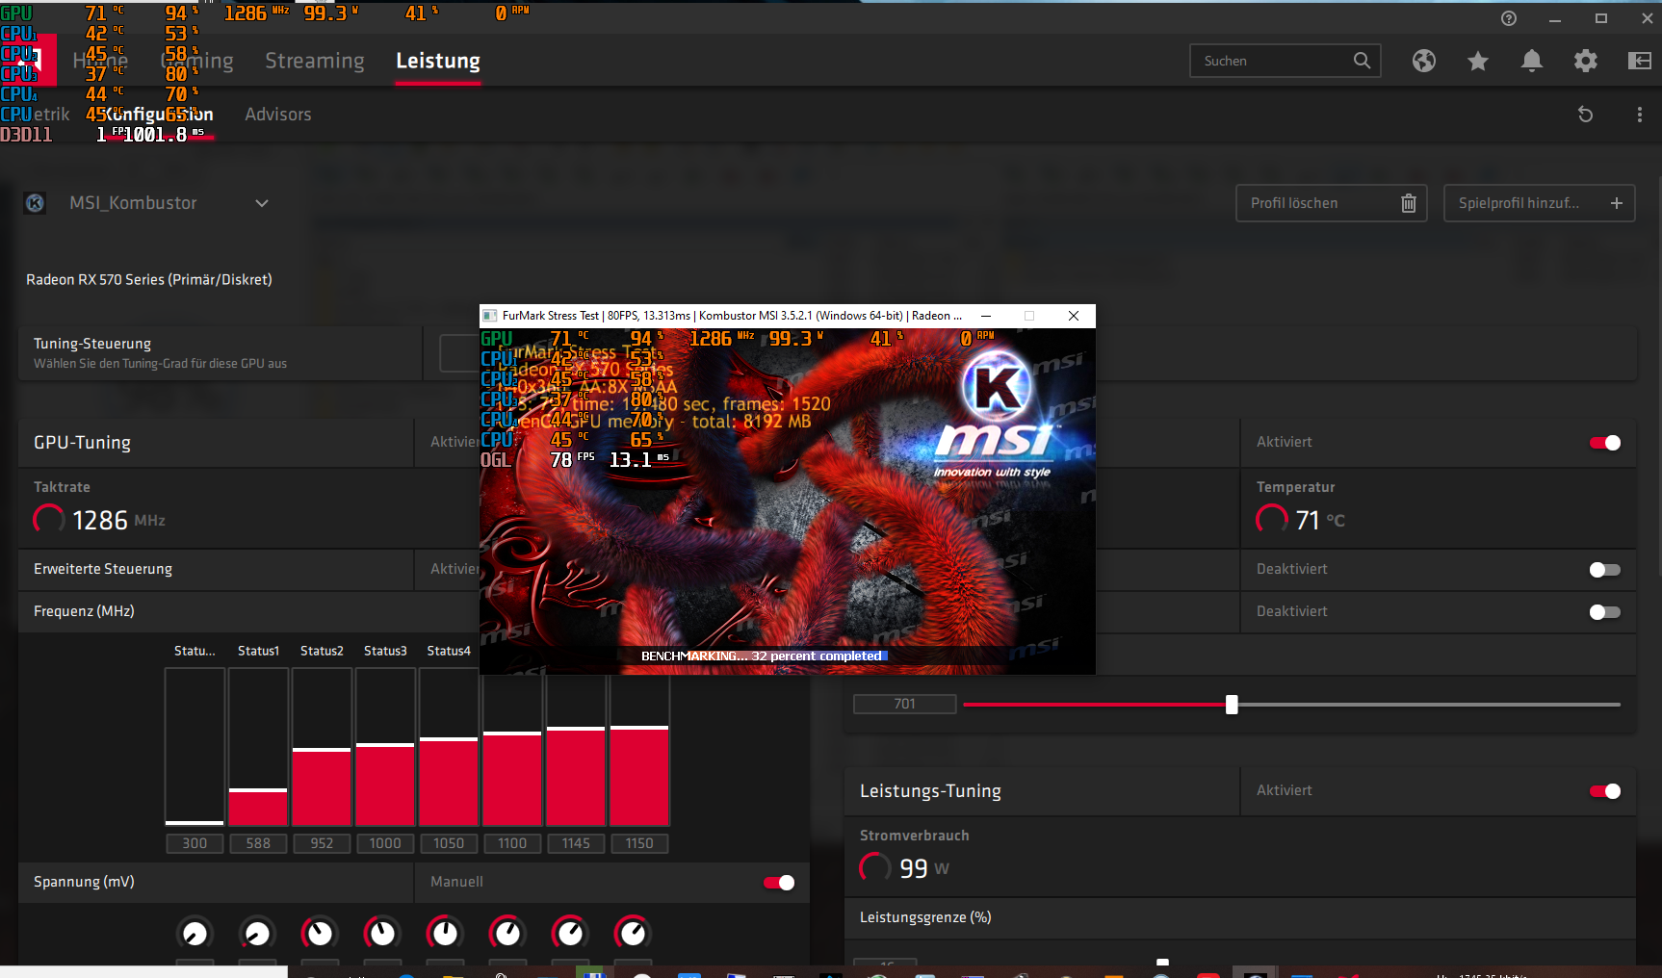The width and height of the screenshot is (1662, 978).
Task: Click the Tuning-Steuerung heading
Action: (x=92, y=344)
